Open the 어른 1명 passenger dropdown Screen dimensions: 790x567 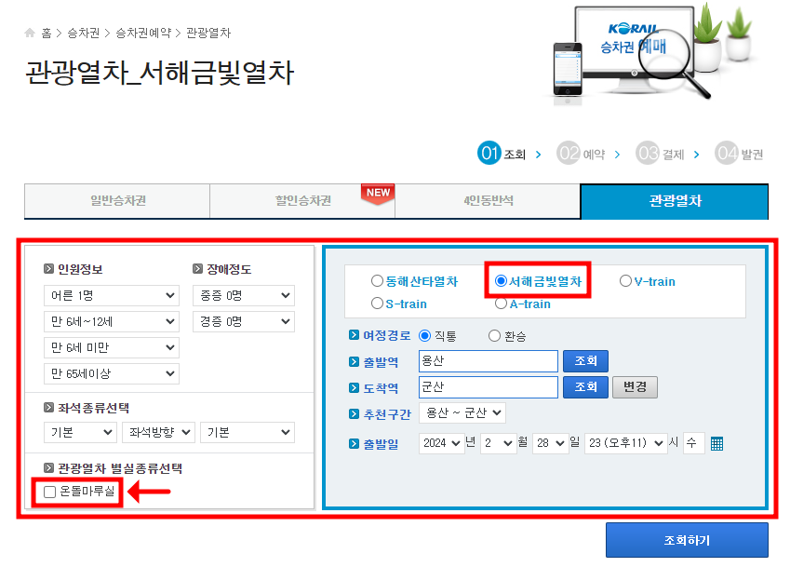(111, 295)
